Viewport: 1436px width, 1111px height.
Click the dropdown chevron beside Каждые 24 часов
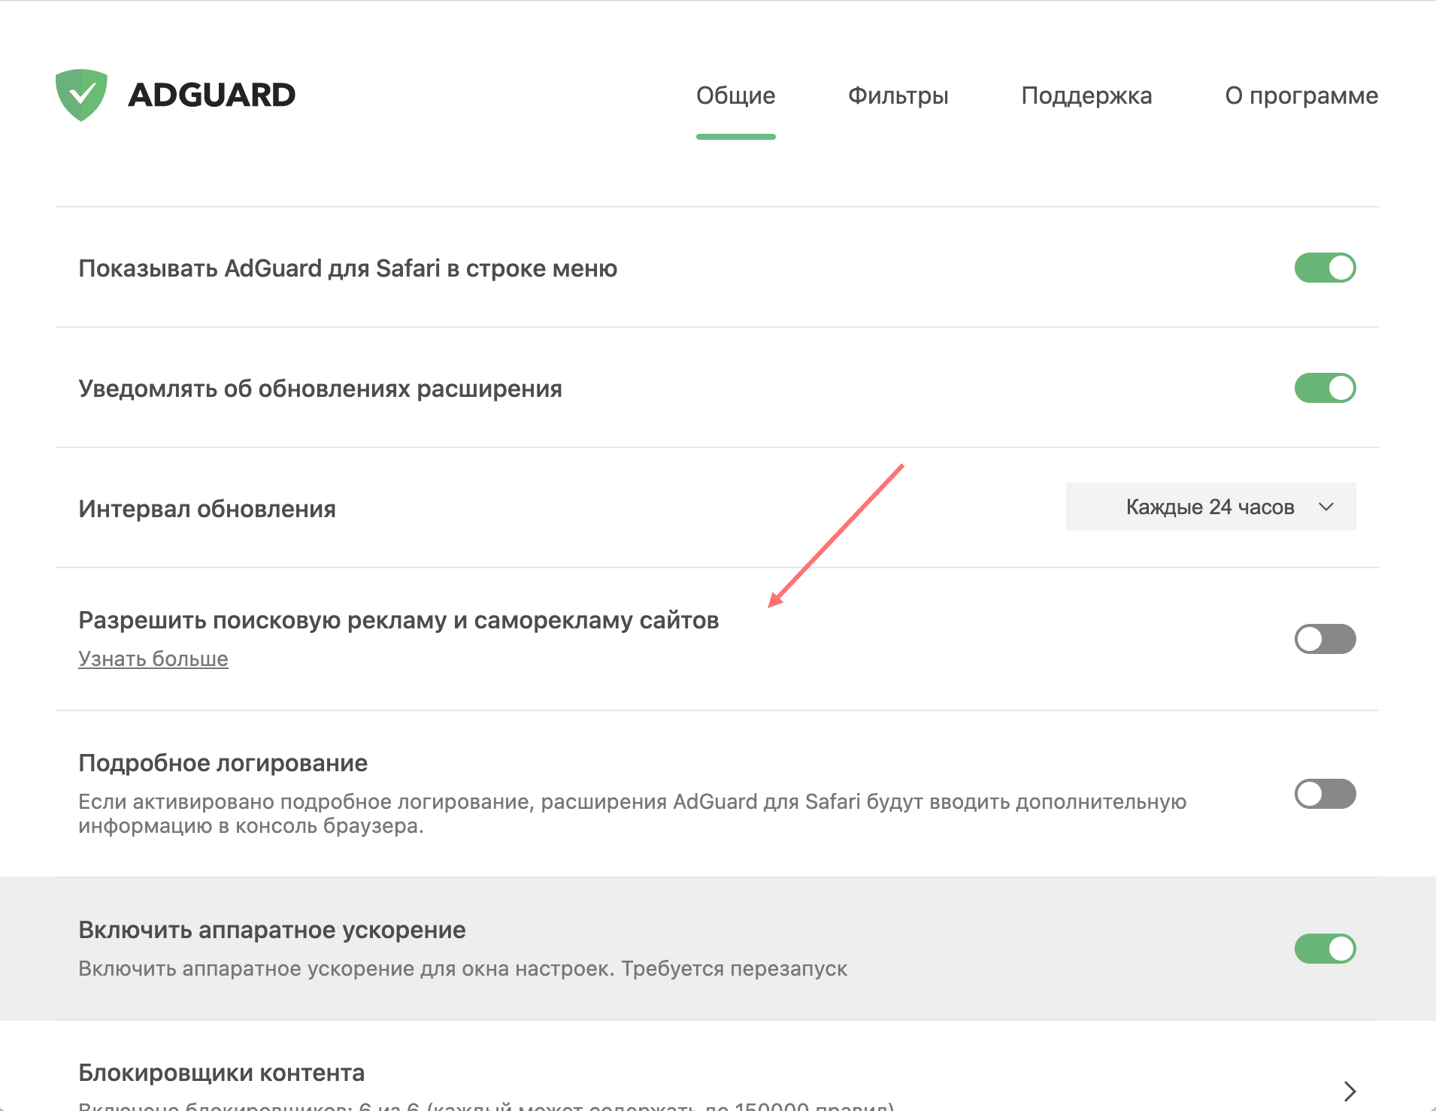click(1326, 507)
